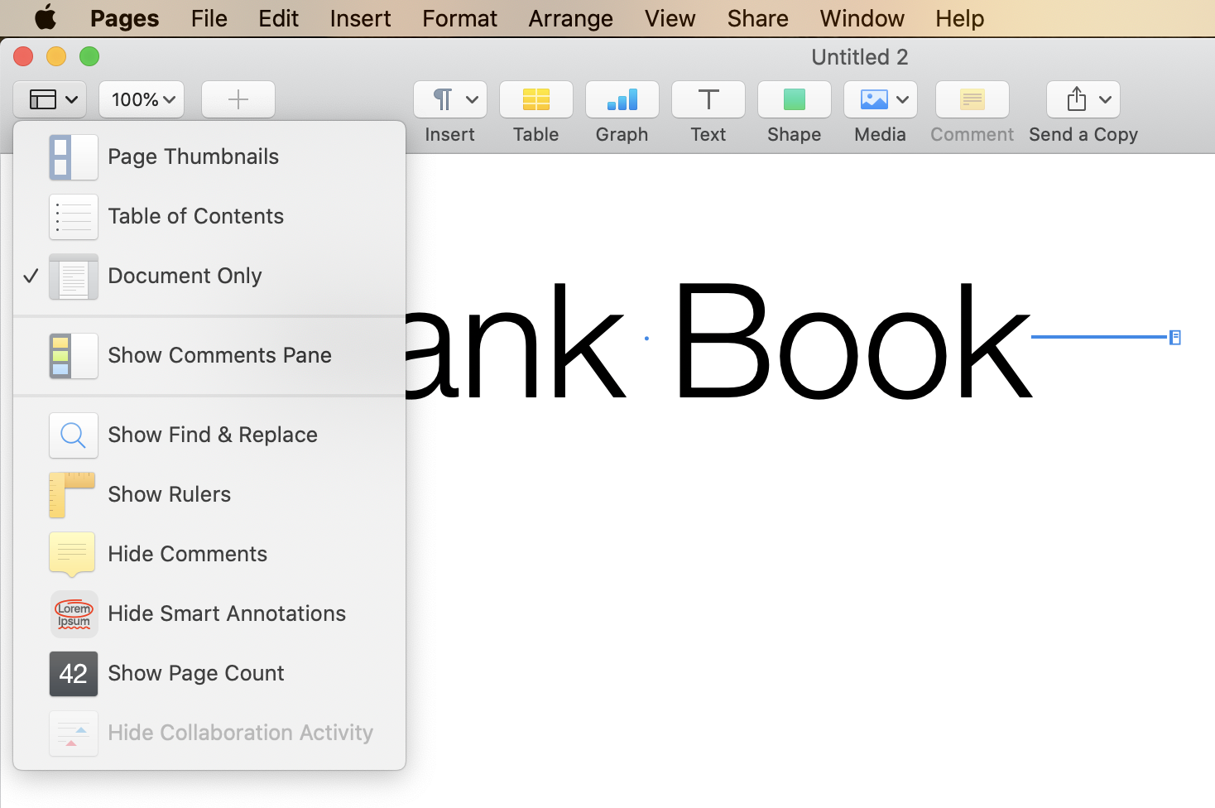The height and width of the screenshot is (808, 1215).
Task: Toggle Show Page Count
Action: (209, 674)
